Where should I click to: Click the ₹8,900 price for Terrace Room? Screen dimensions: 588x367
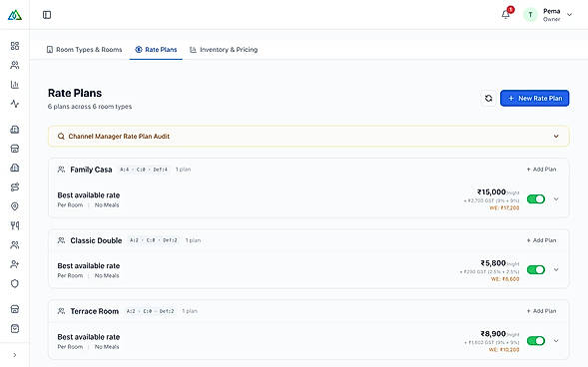pos(493,334)
